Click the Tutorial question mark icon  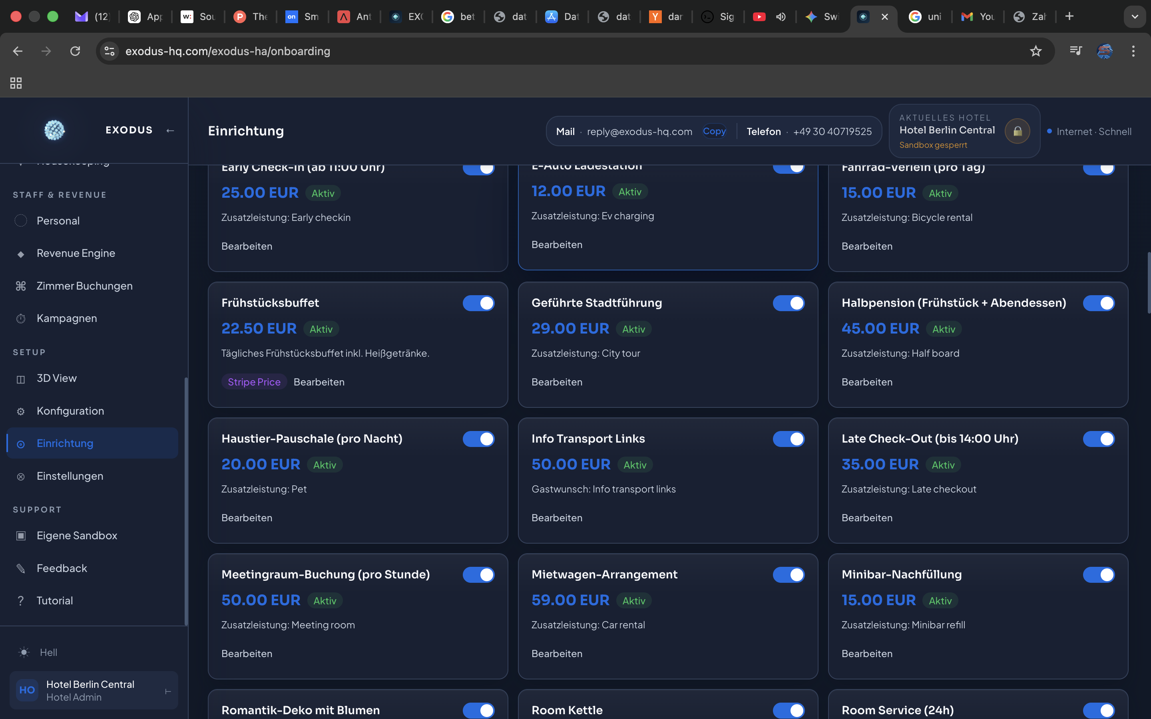click(20, 601)
